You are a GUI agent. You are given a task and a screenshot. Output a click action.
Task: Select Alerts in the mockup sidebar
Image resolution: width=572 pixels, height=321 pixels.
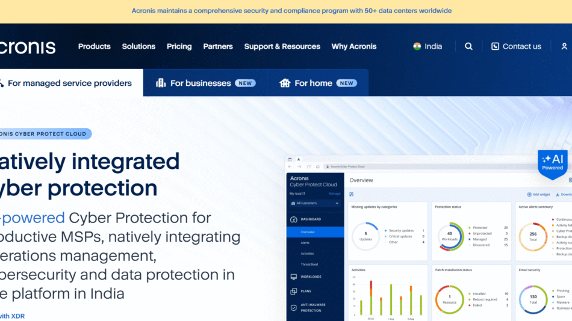pyautogui.click(x=305, y=243)
